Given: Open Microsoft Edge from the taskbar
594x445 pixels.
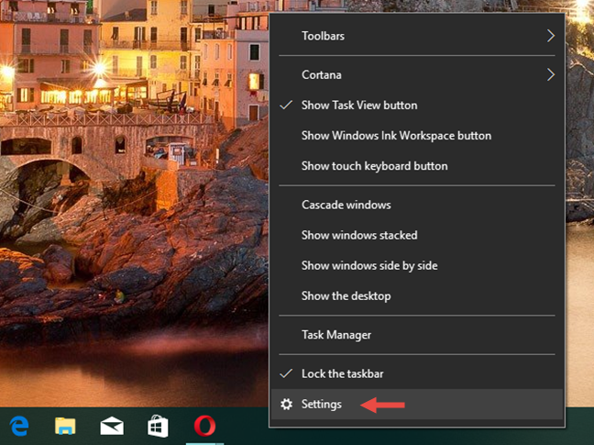Looking at the screenshot, I should click(x=19, y=427).
